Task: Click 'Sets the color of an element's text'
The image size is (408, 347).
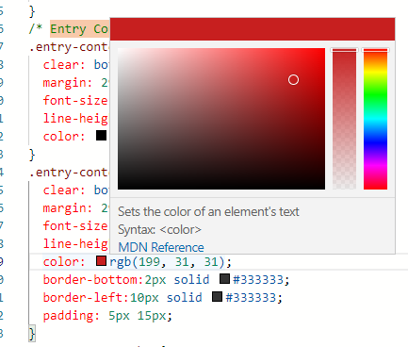Action: [208, 211]
